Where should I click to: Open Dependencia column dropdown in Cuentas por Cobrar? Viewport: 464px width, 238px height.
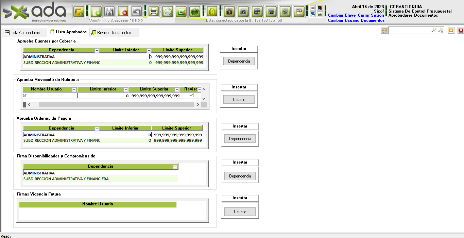click(x=97, y=50)
